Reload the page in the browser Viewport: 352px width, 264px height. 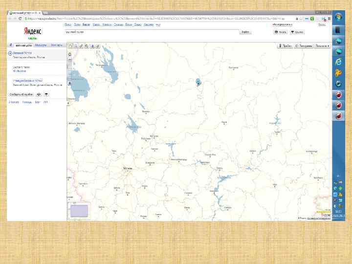[x=20, y=19]
